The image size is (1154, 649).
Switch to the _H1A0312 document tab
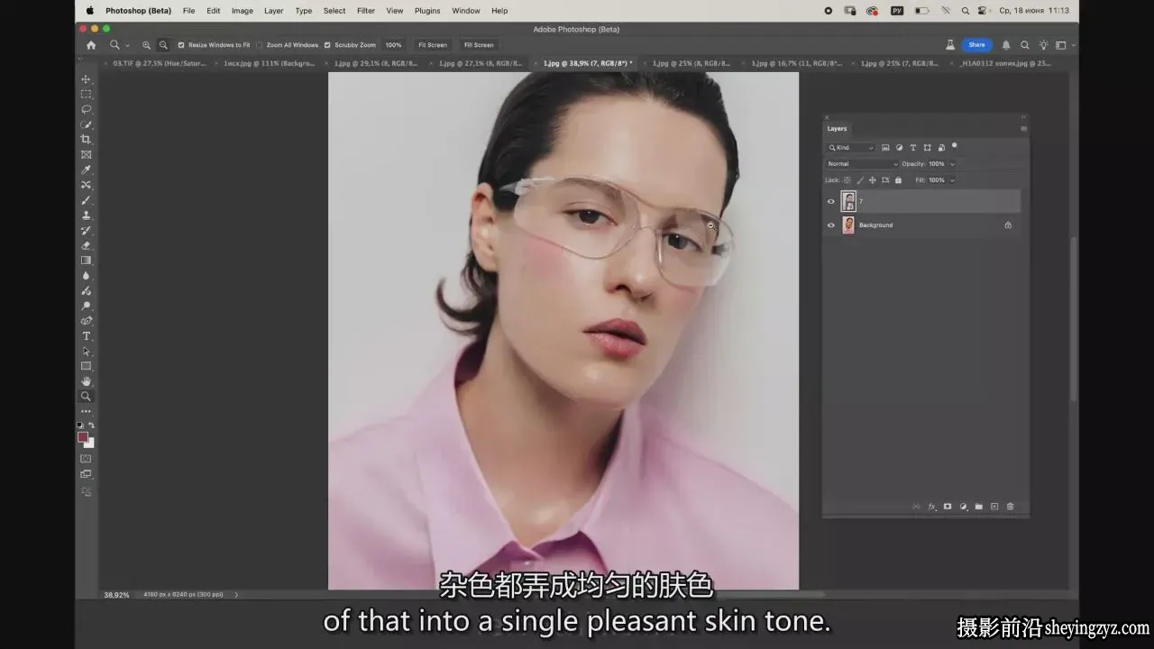coord(1005,63)
